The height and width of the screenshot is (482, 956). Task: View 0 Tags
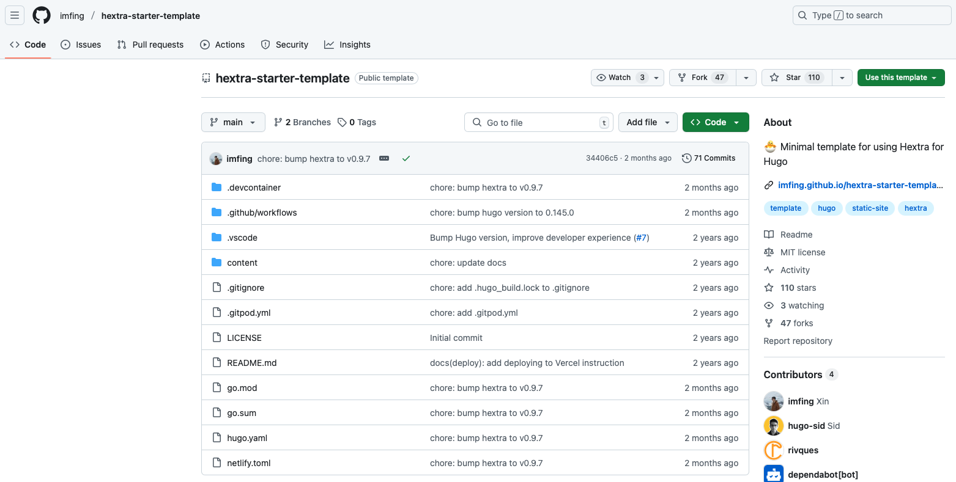pos(357,122)
